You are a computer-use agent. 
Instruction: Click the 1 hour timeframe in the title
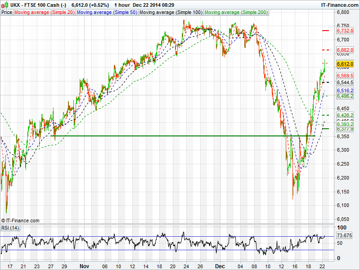point(122,4)
